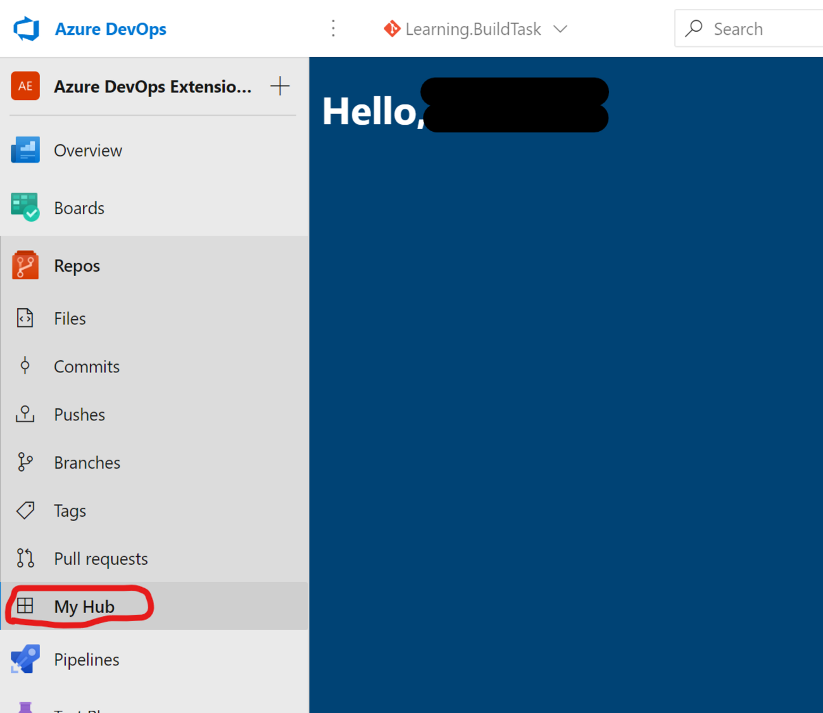
Task: Click the Tags label icon
Action: pos(25,510)
